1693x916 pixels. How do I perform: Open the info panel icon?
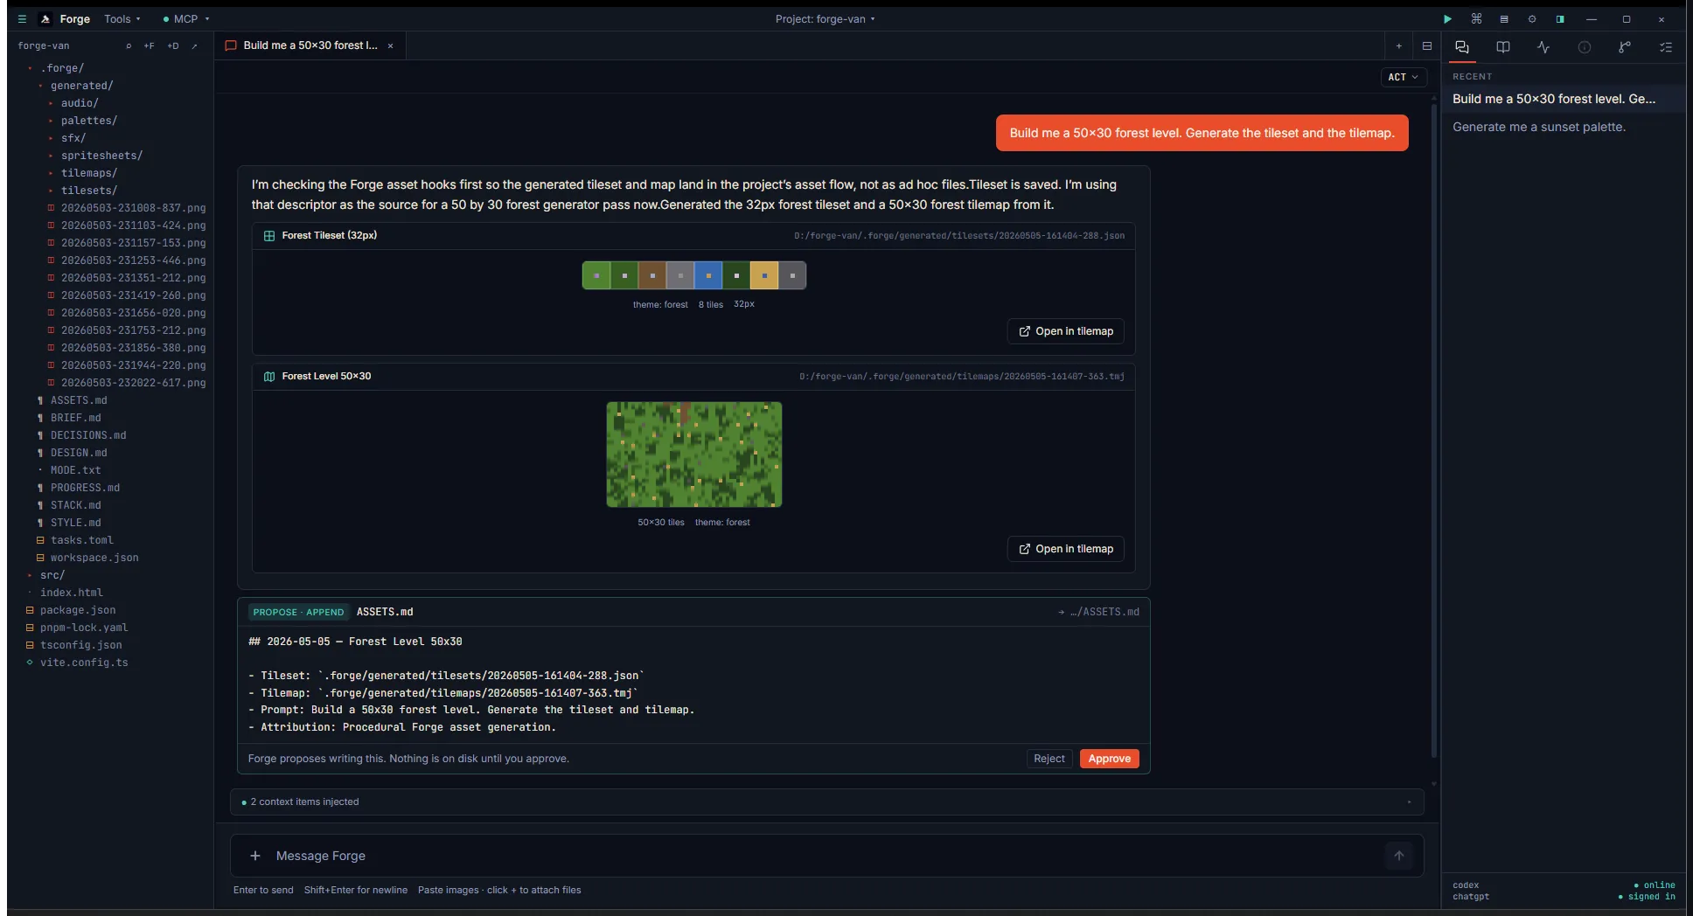[1585, 47]
